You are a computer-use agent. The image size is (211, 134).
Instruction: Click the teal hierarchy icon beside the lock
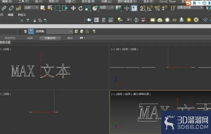(45, 21)
